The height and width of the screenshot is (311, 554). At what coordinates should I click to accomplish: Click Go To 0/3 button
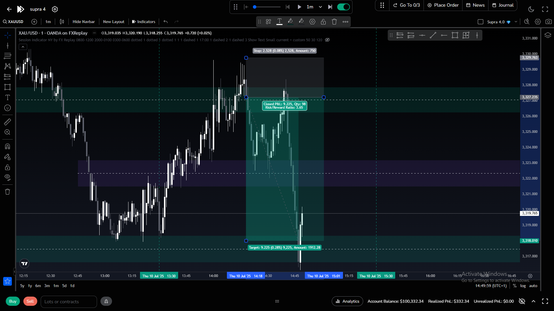pos(406,5)
